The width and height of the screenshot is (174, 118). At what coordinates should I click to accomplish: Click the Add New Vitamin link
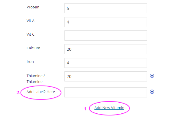coord(109,108)
